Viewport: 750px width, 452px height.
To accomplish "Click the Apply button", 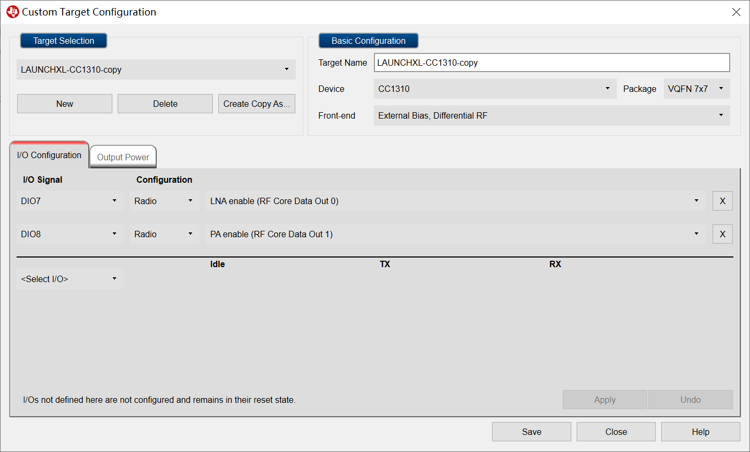I will [605, 400].
